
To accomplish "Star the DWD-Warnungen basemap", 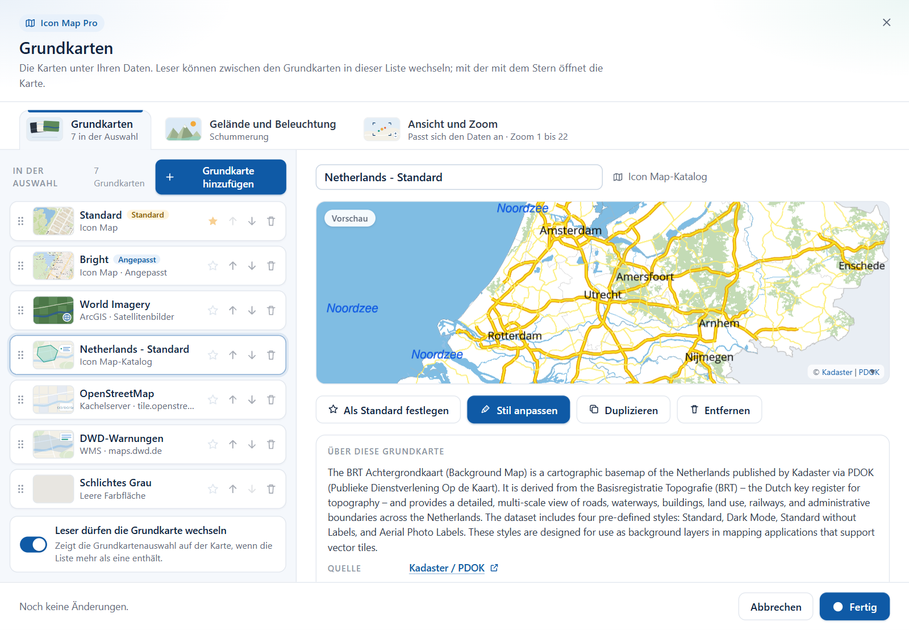I will pyautogui.click(x=213, y=444).
